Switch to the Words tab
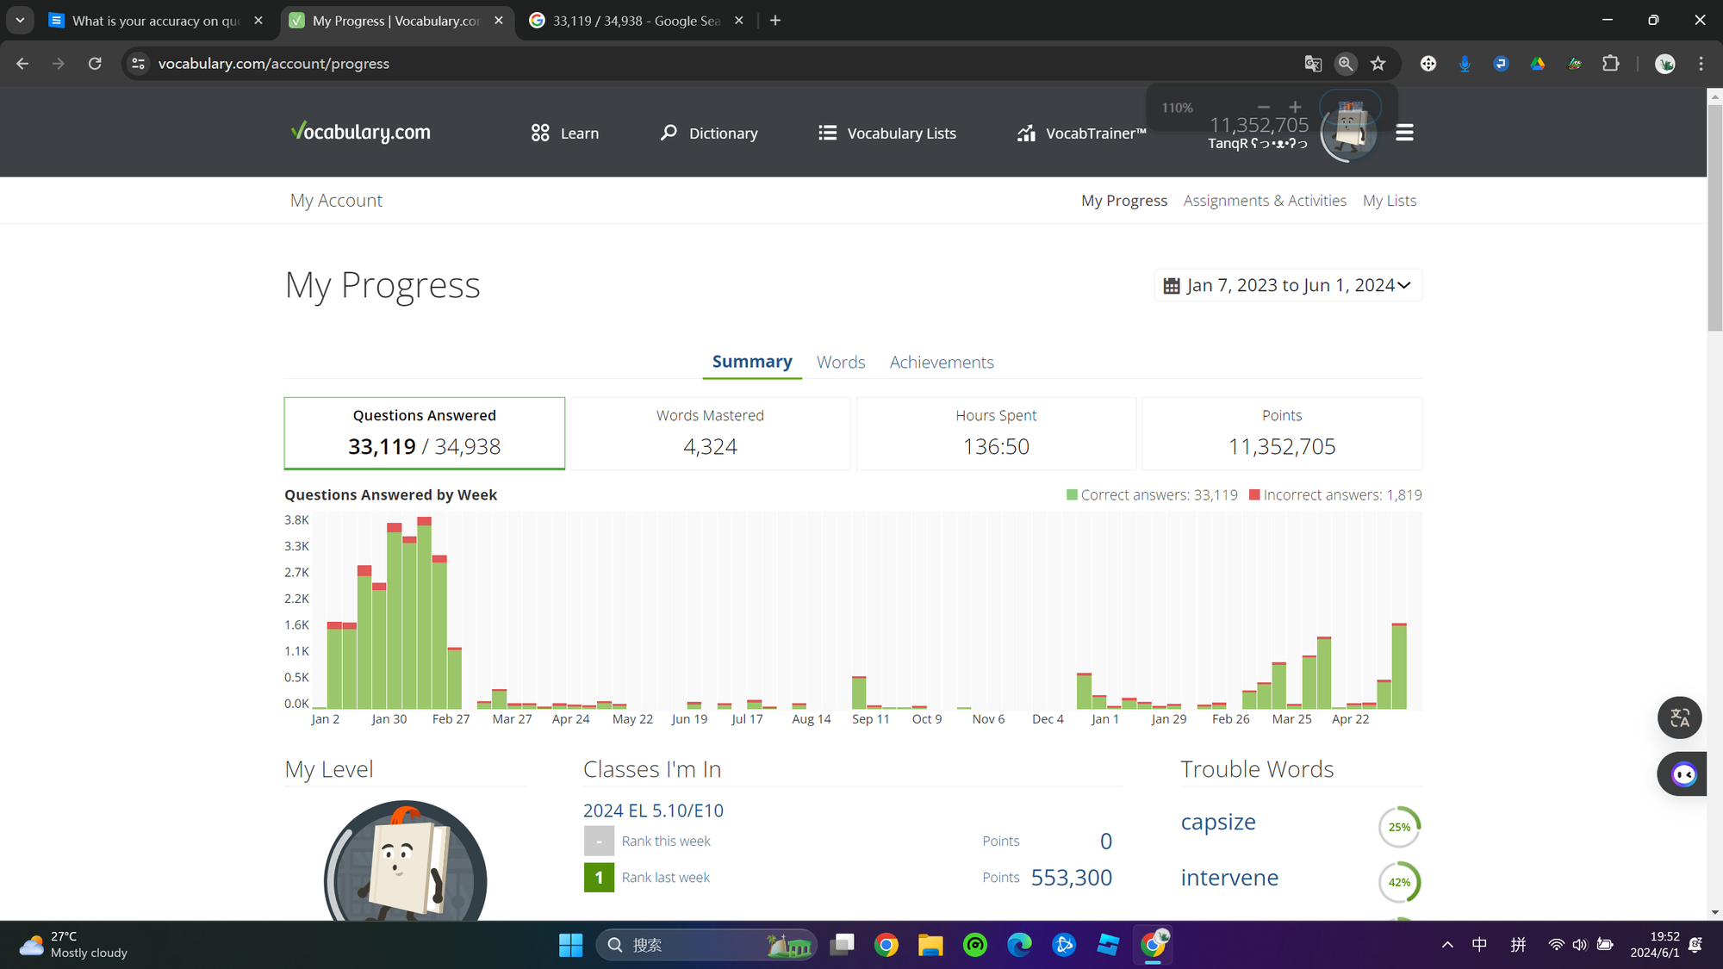This screenshot has width=1723, height=969. point(841,363)
